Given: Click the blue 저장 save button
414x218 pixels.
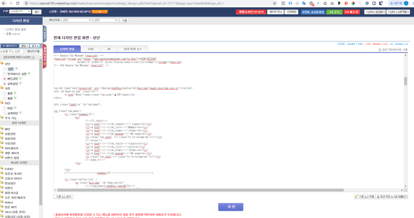Looking at the screenshot, I should 230,207.
